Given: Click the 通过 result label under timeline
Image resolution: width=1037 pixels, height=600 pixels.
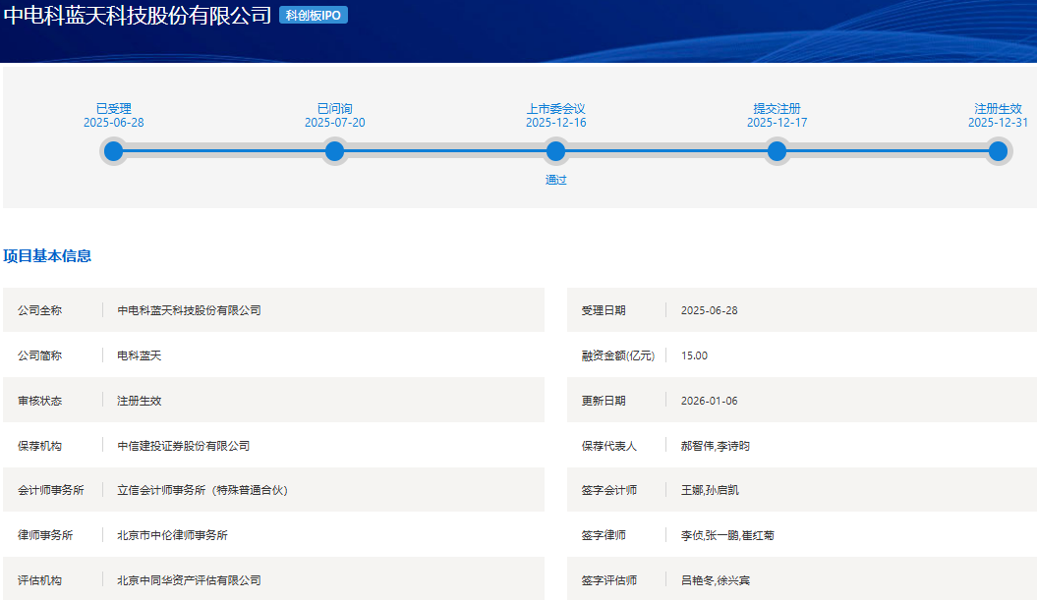Looking at the screenshot, I should point(555,180).
